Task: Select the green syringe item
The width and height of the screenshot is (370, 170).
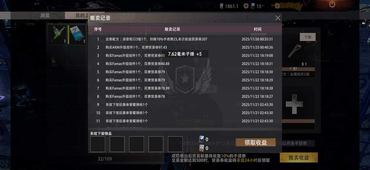Action: pyautogui.click(x=58, y=35)
